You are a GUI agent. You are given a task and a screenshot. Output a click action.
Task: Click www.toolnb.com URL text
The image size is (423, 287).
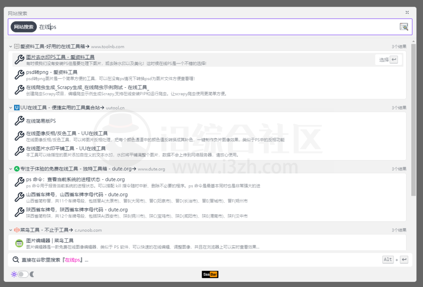click(x=108, y=47)
